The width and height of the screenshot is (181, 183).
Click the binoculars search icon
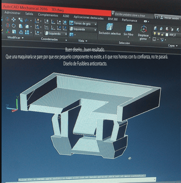(156, 17)
